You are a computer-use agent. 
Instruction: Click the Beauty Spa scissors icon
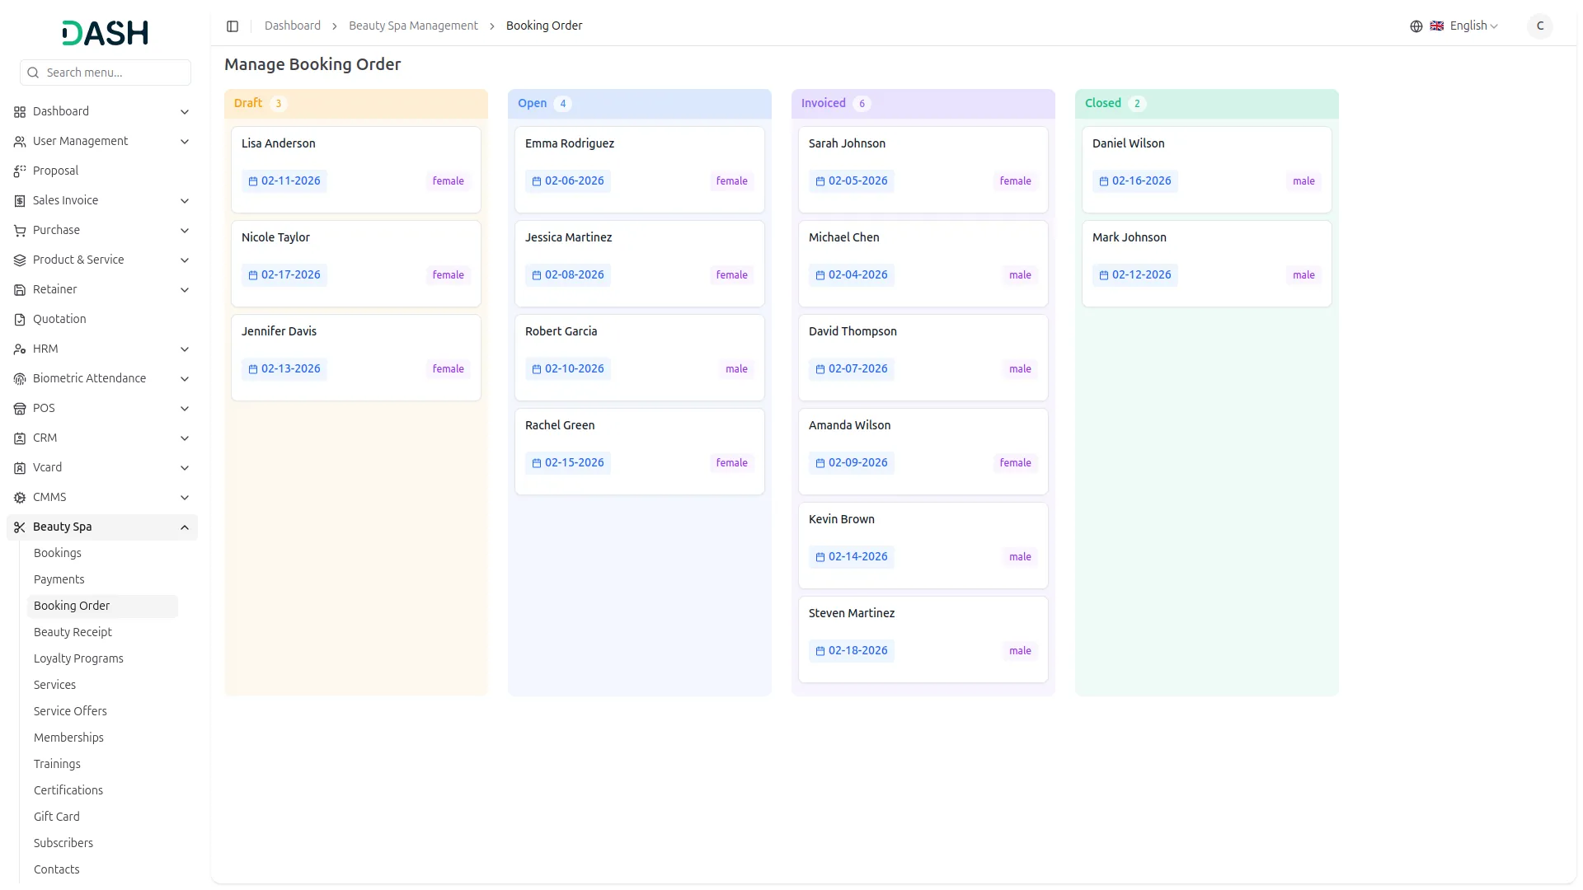coord(20,527)
